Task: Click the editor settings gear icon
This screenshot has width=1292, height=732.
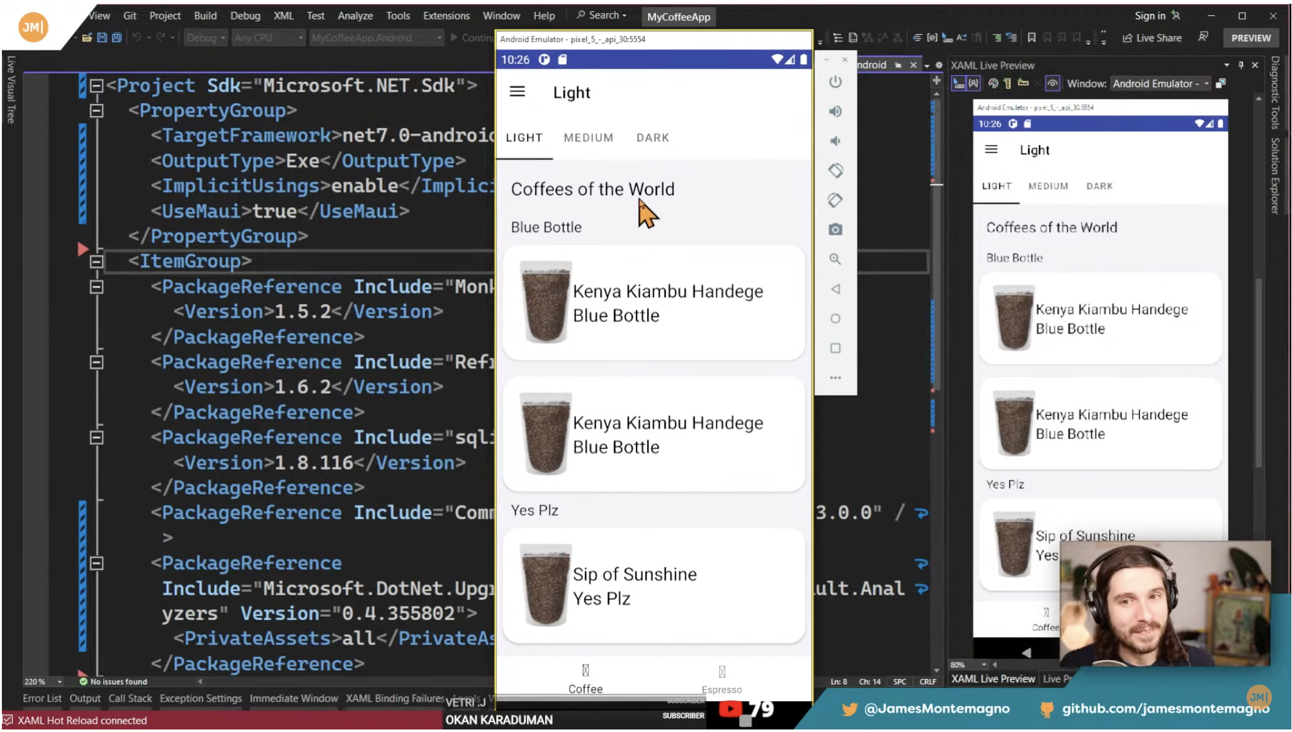Action: (x=939, y=65)
